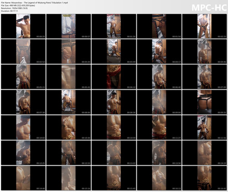Select the File Size 498 MB text
The height and width of the screenshot is (192, 228).
(18, 5)
